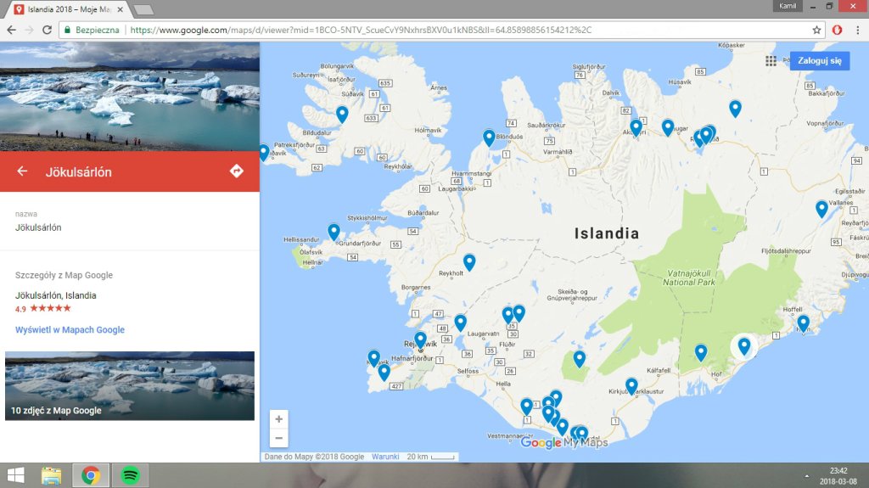869x488 pixels.
Task: Close the Islandia 2018 tab
Action: (x=121, y=9)
